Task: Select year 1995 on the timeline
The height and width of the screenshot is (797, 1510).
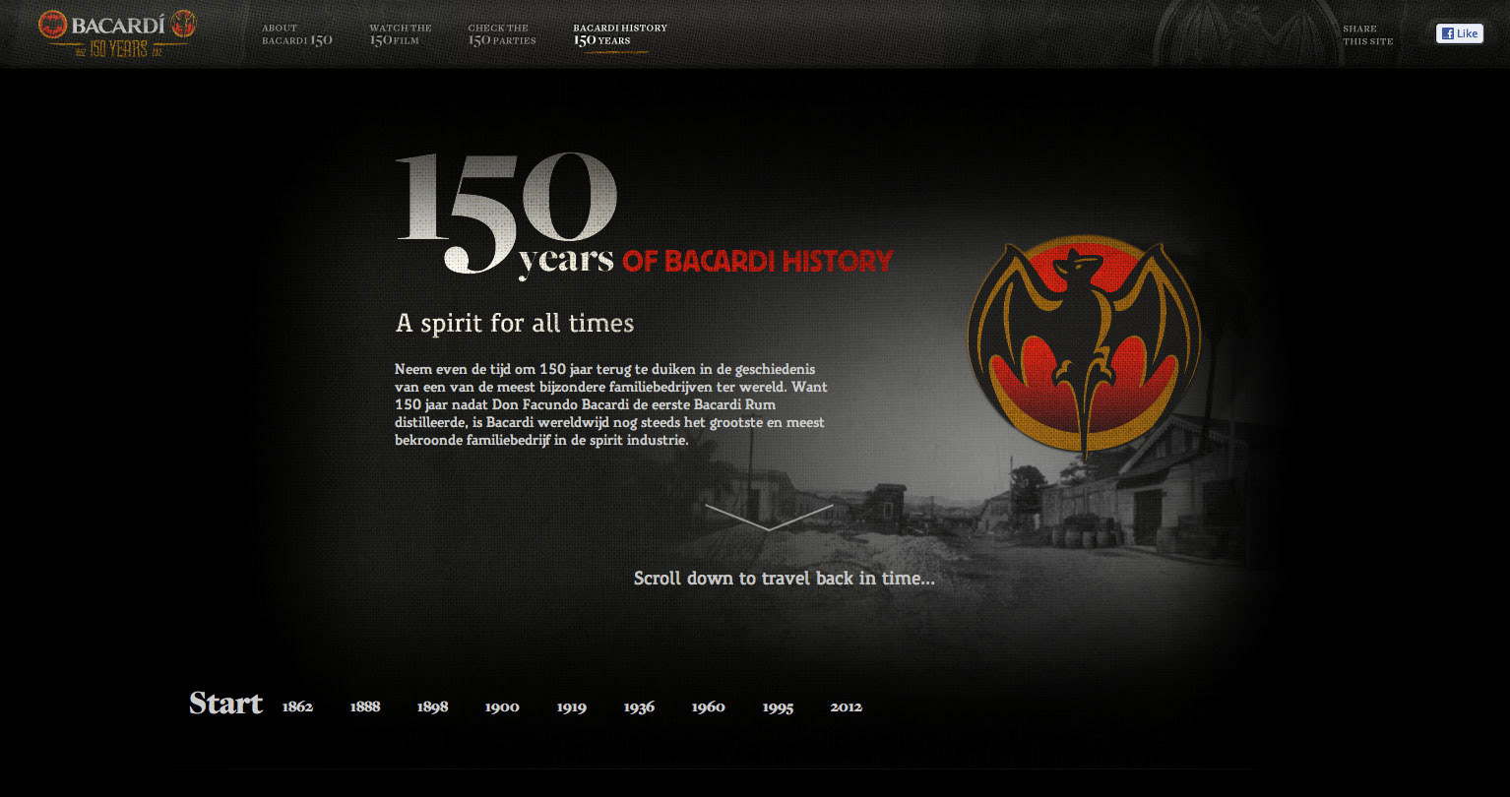Action: click(x=778, y=706)
